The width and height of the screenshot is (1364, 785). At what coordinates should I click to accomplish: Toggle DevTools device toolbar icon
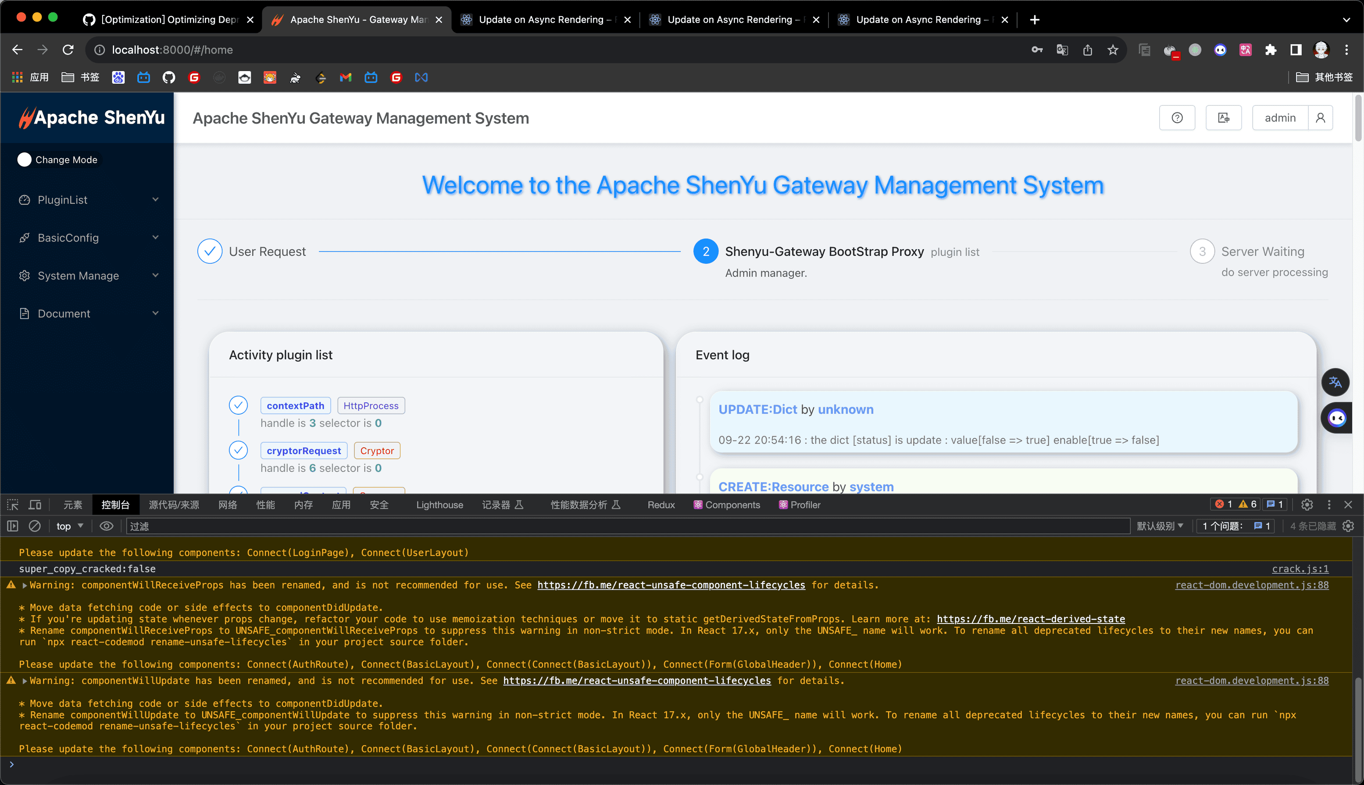tap(35, 505)
